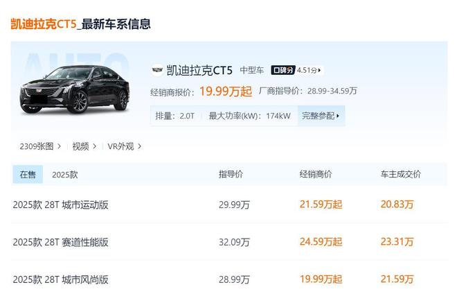The image size is (457, 294).
Task: Click the black Cadillac CT5 car image
Action: point(75,89)
